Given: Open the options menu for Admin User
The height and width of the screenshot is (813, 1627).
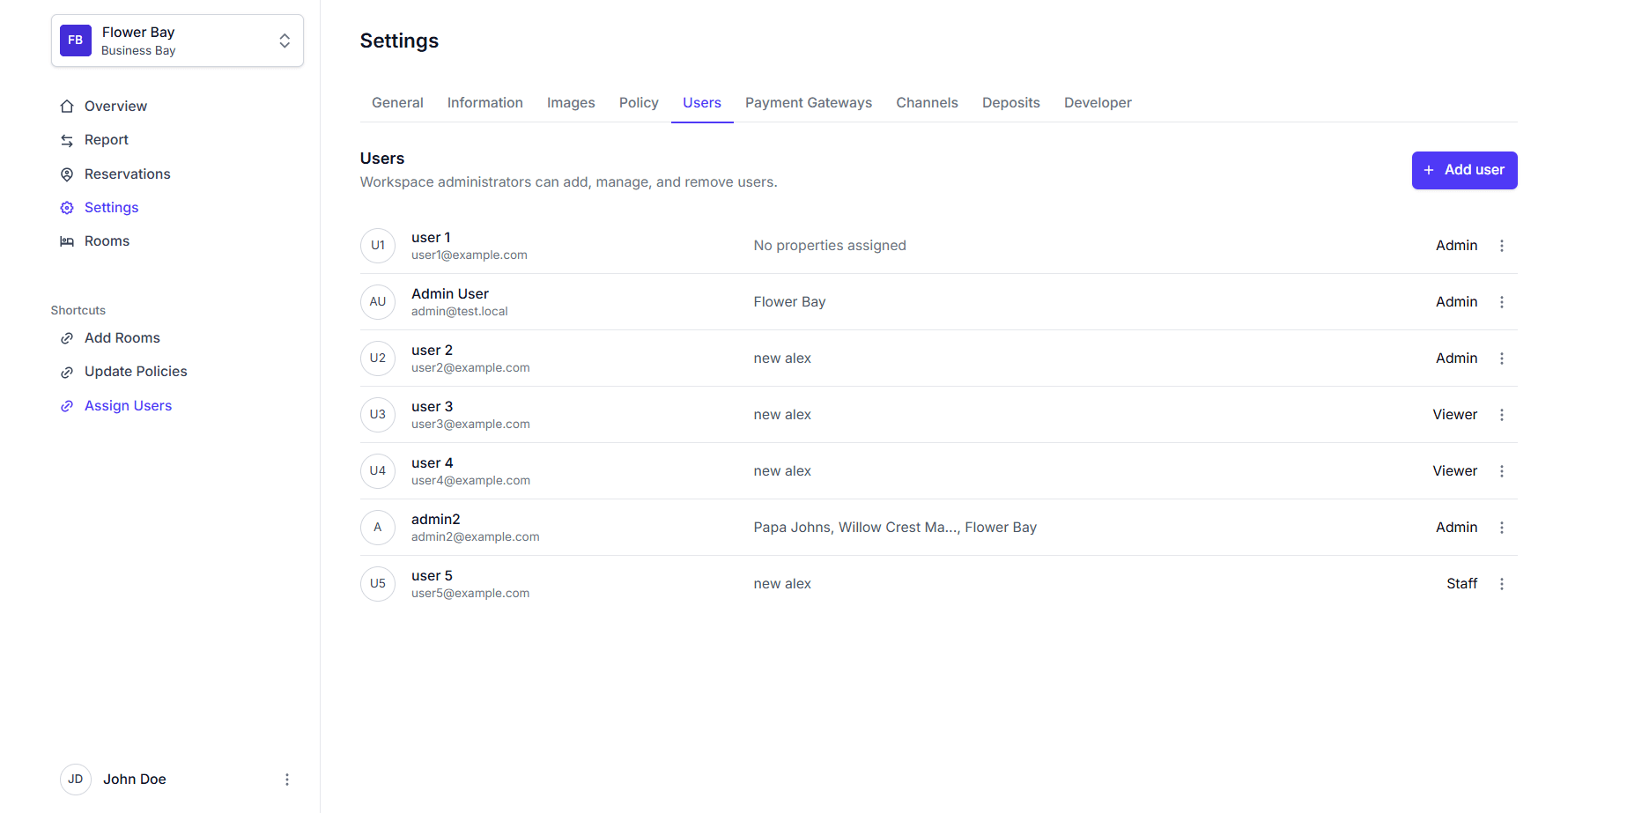Looking at the screenshot, I should (x=1502, y=302).
